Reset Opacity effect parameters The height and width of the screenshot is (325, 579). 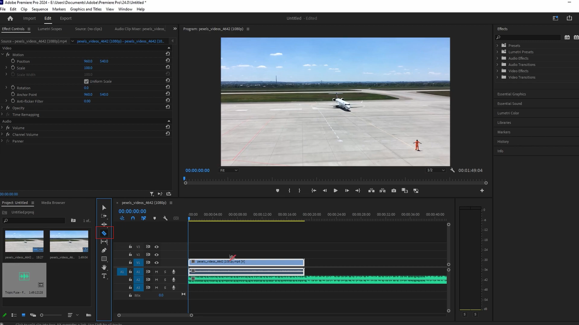click(x=168, y=107)
